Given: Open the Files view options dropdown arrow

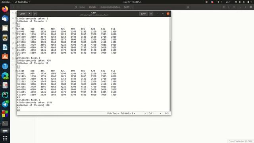Looking at the screenshot, I should [229, 7].
